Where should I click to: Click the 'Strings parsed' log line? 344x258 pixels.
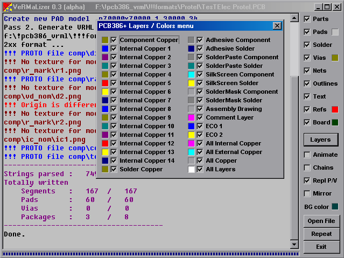click(50, 174)
